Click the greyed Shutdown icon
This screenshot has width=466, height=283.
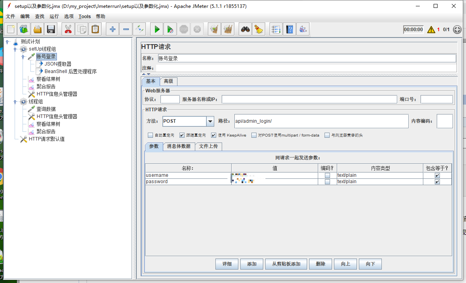197,29
